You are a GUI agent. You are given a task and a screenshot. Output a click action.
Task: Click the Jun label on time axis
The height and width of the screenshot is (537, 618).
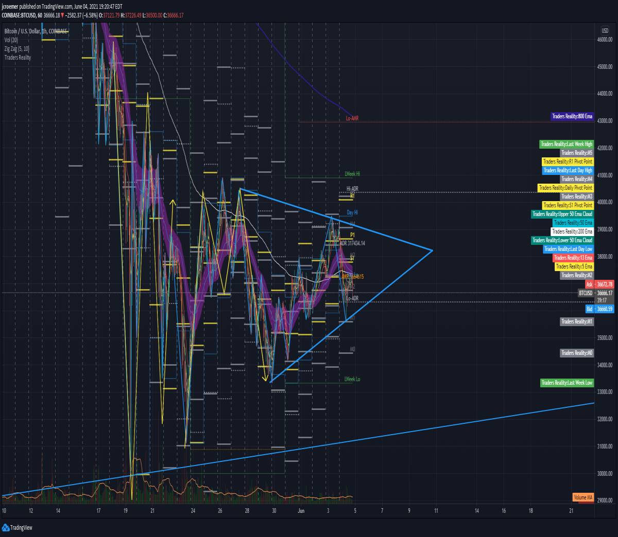(x=301, y=511)
